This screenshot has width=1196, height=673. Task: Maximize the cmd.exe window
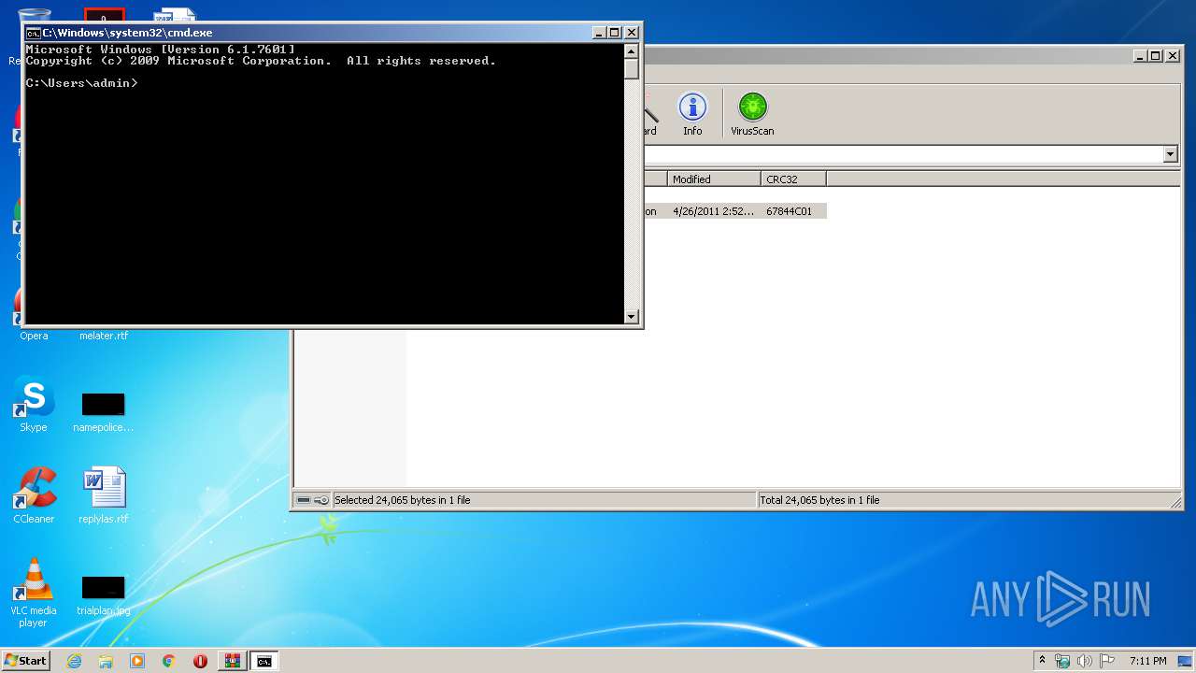615,33
